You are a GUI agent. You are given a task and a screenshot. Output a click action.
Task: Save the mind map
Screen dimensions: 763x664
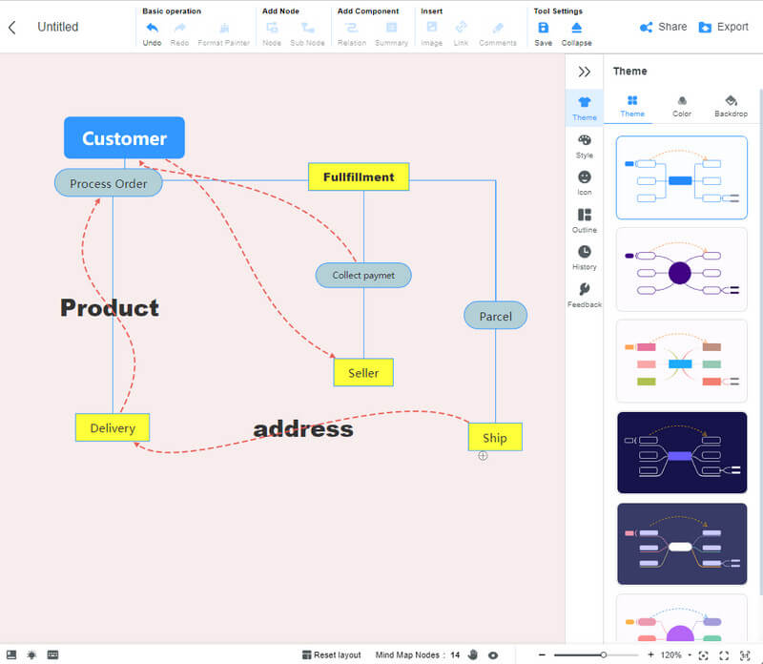tap(543, 31)
